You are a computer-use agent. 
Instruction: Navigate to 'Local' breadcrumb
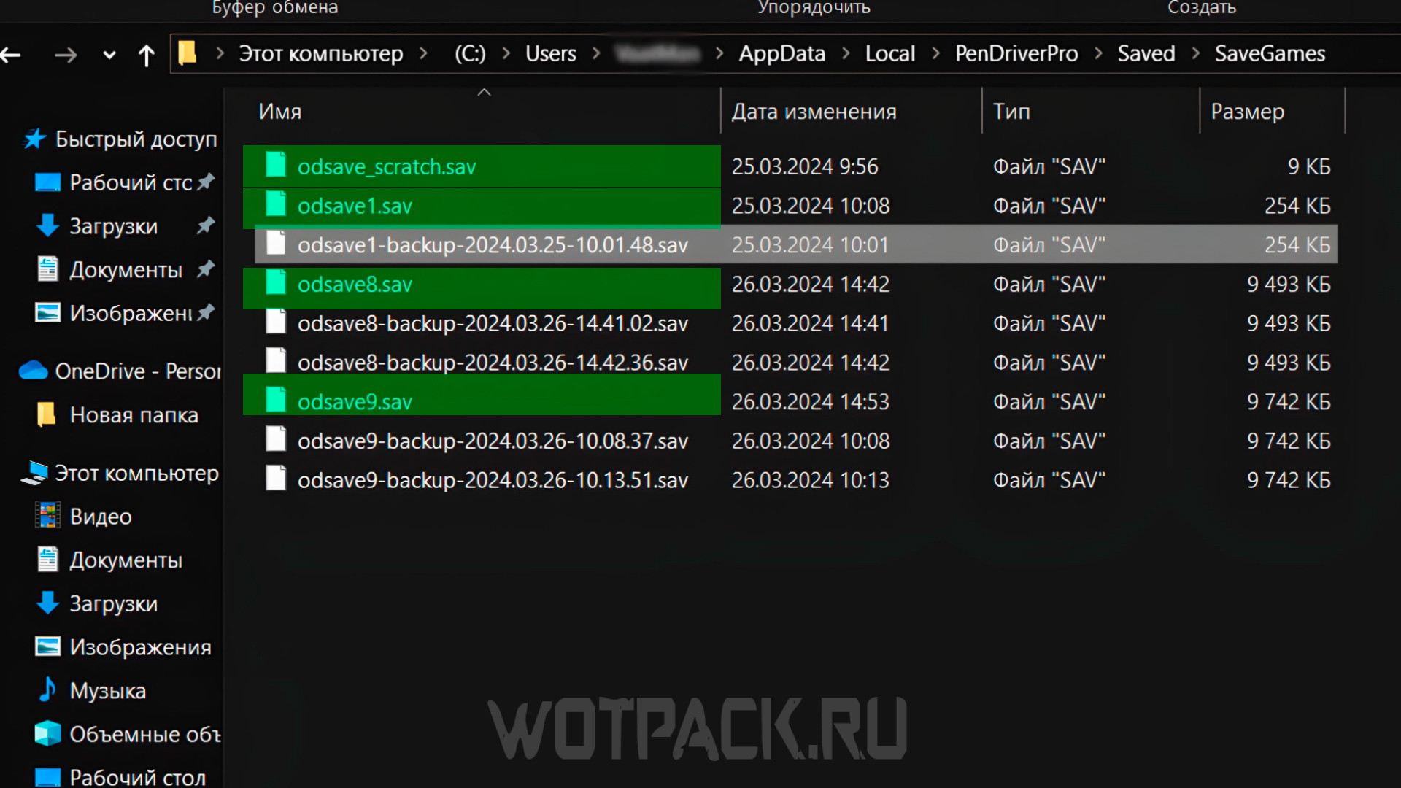[x=890, y=54]
